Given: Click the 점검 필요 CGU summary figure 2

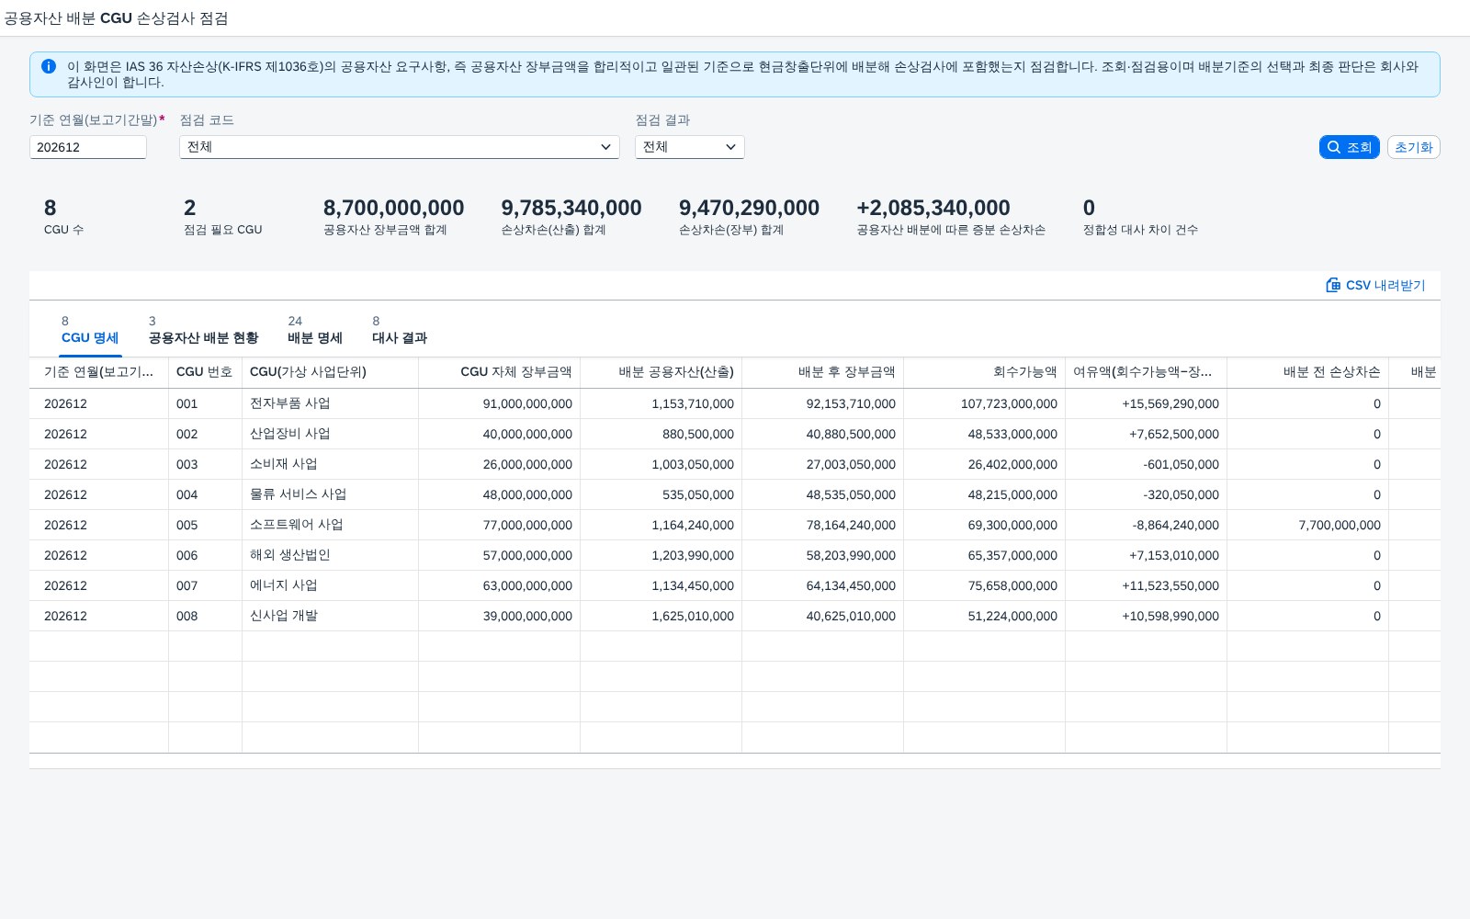Looking at the screenshot, I should point(189,208).
